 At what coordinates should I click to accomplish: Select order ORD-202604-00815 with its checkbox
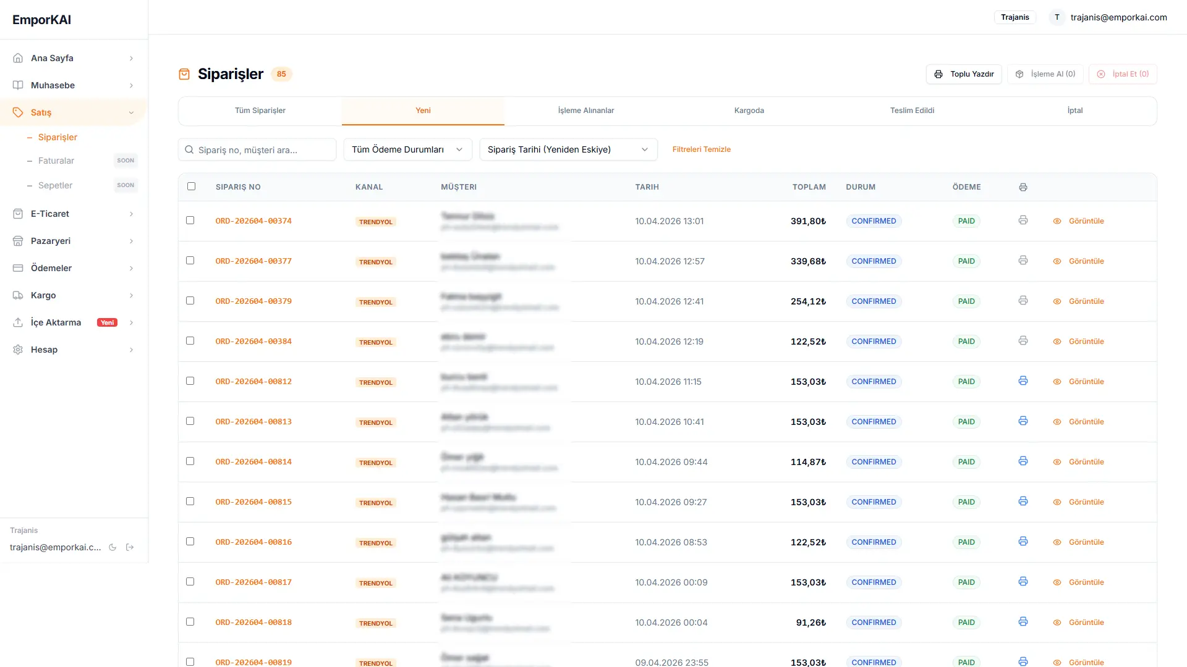tap(190, 501)
